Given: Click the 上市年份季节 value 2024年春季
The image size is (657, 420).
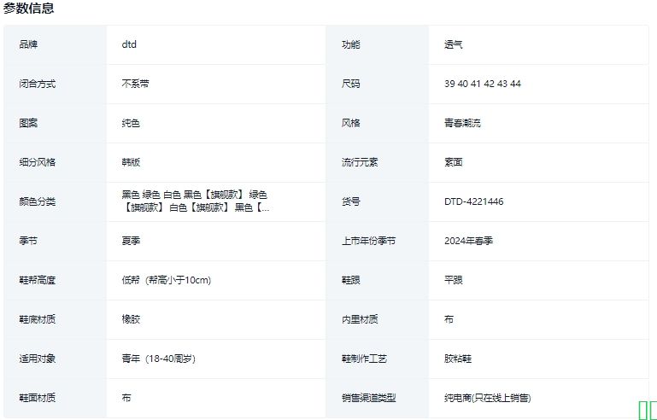Looking at the screenshot, I should tap(468, 241).
